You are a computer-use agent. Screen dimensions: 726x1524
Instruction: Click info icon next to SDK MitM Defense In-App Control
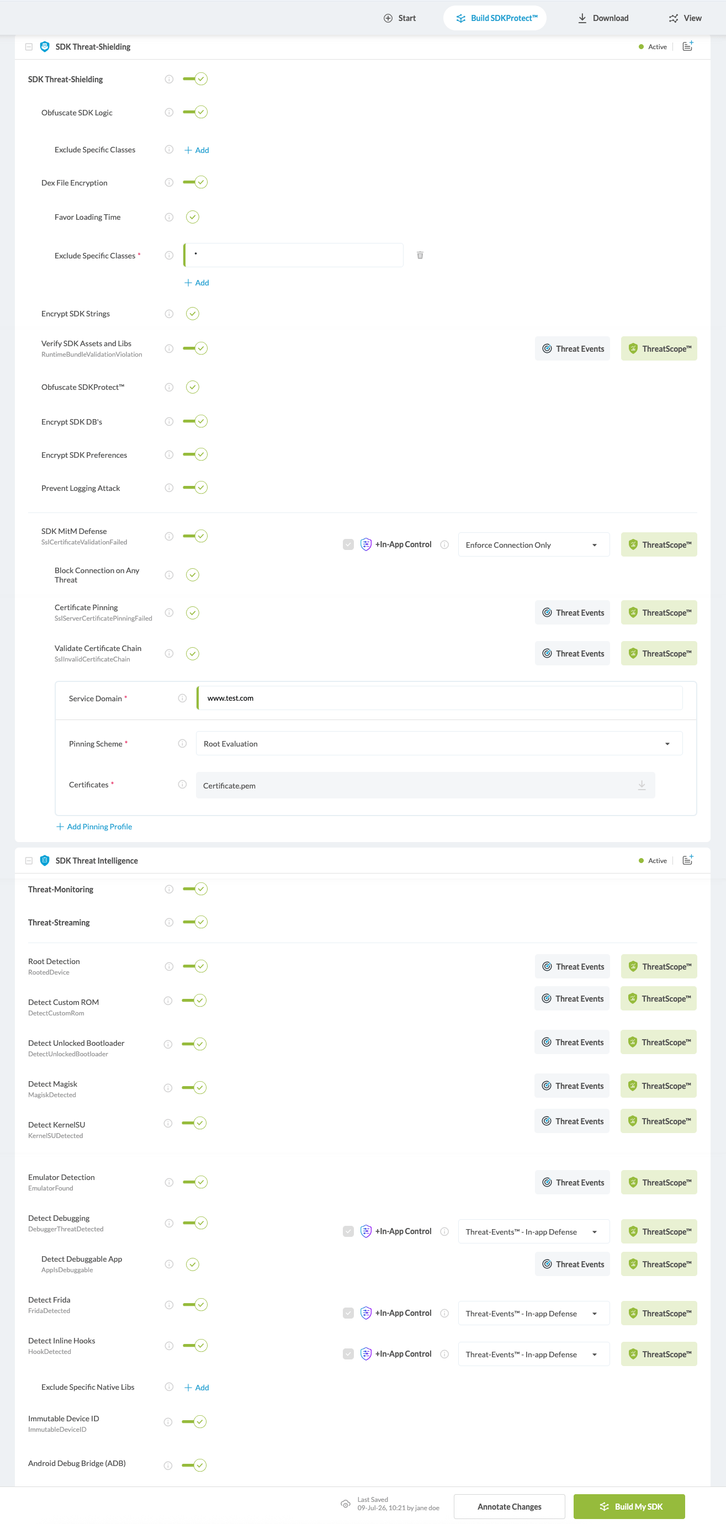(444, 544)
